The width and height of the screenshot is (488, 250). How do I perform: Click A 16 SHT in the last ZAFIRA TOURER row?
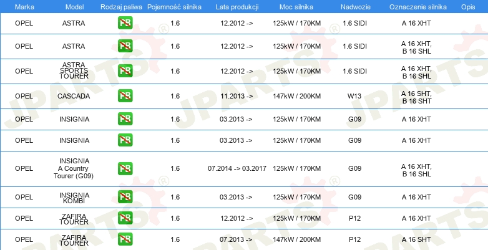click(x=416, y=239)
